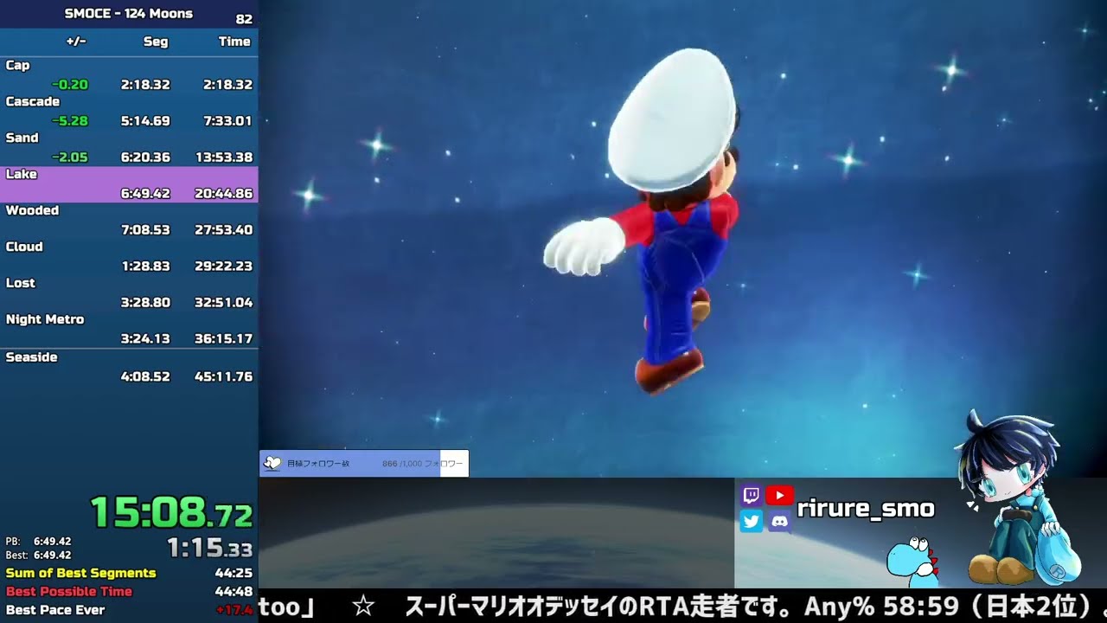Click the Lost segment time 3:28.80

click(145, 303)
